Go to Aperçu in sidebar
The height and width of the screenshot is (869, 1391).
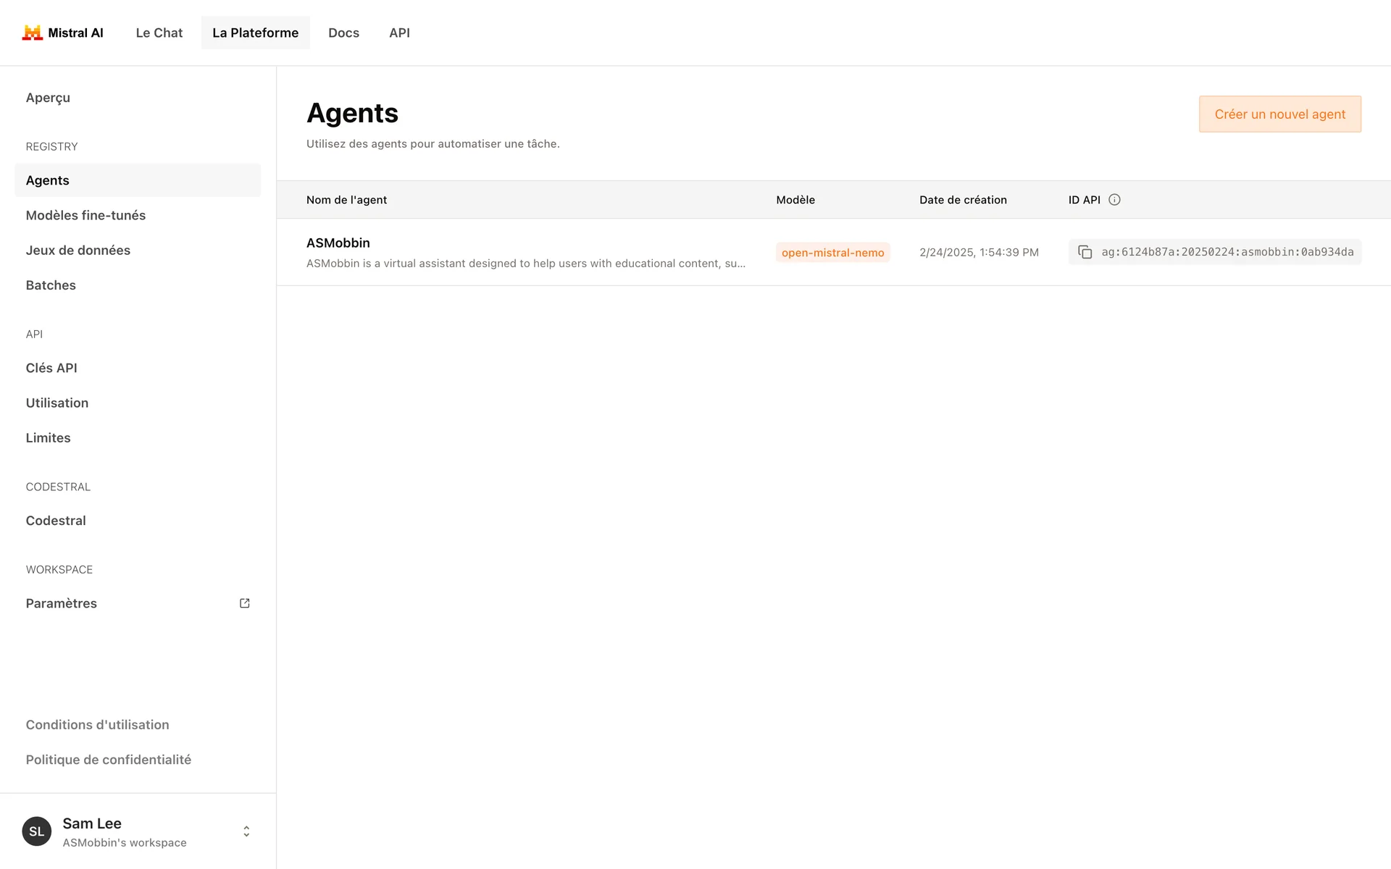(x=48, y=98)
